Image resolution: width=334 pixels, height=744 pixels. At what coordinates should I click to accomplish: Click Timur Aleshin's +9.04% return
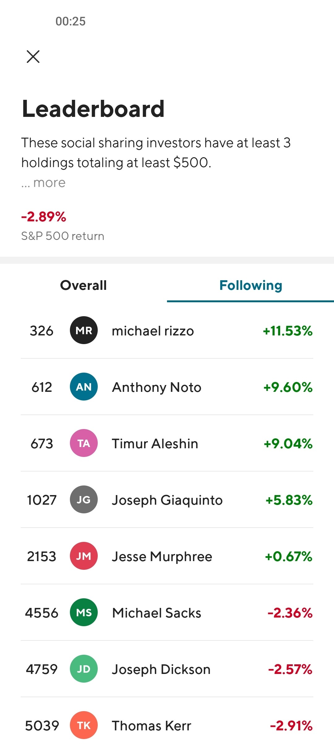(288, 444)
